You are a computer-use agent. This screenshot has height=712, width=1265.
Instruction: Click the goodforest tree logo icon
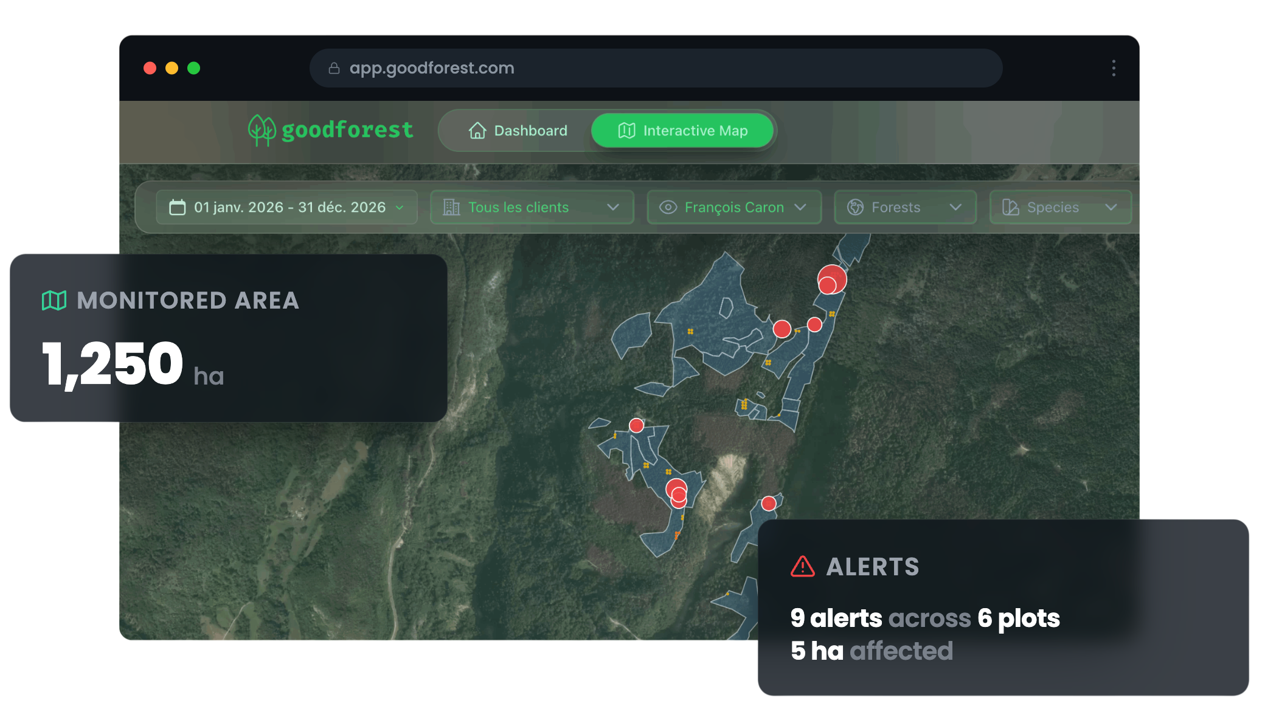[262, 130]
